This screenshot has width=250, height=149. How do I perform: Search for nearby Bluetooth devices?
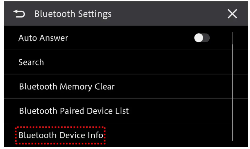pyautogui.click(x=31, y=62)
